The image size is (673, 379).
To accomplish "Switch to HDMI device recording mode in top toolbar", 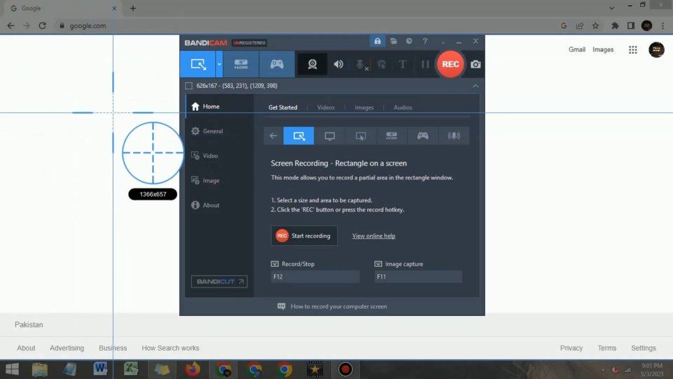I will [x=241, y=64].
